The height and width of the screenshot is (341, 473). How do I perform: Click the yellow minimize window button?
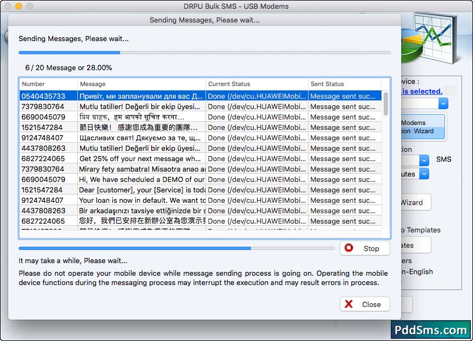point(19,6)
